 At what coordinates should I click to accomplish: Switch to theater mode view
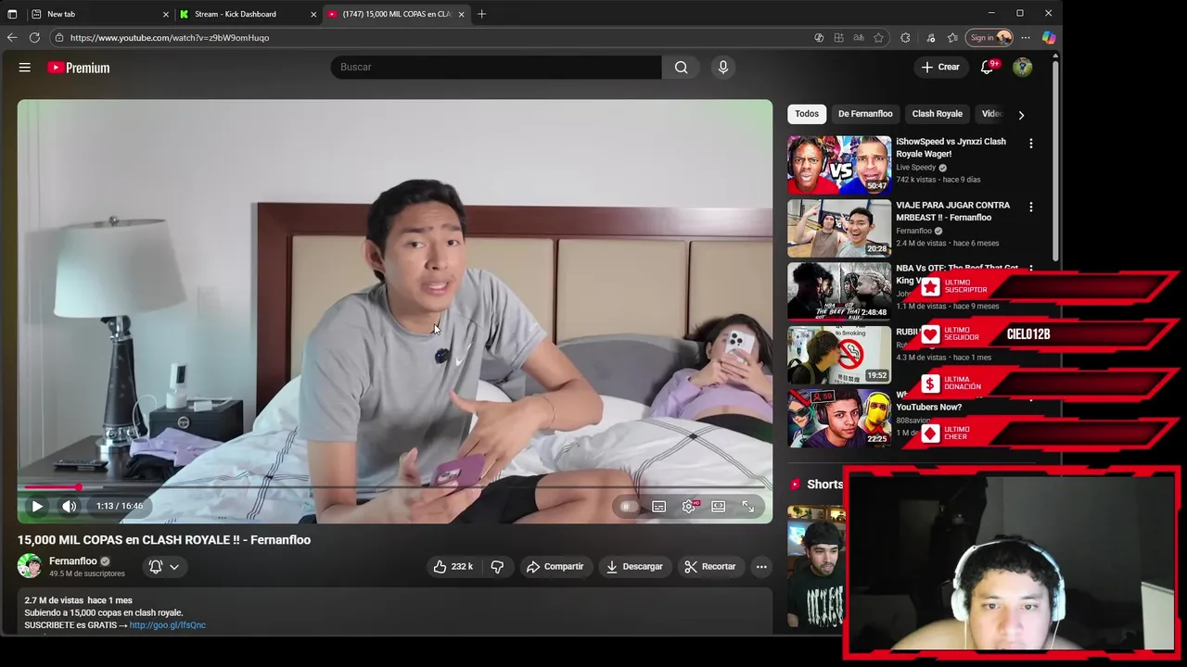(x=719, y=507)
